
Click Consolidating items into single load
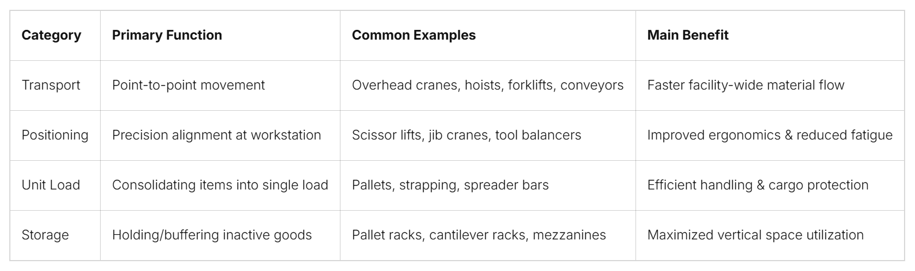(220, 185)
